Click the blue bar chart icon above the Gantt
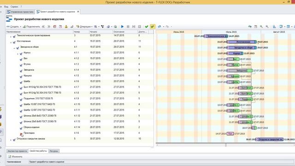 (x=274, y=27)
